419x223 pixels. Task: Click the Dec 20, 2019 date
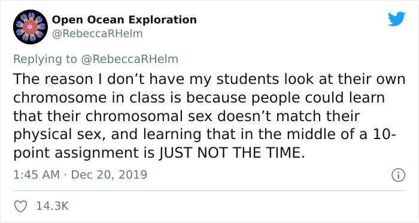109,175
